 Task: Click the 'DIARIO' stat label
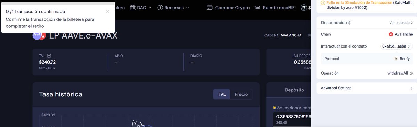tap(196, 56)
